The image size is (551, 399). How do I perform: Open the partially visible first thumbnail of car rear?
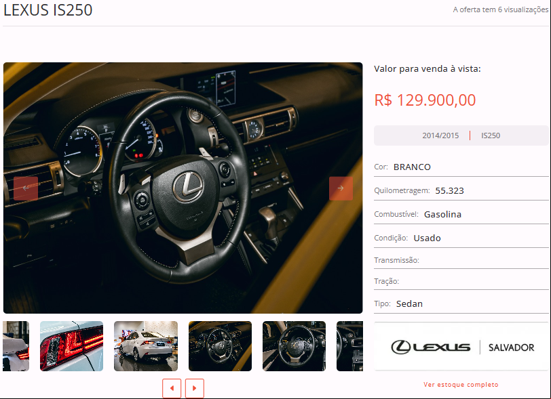click(x=16, y=346)
